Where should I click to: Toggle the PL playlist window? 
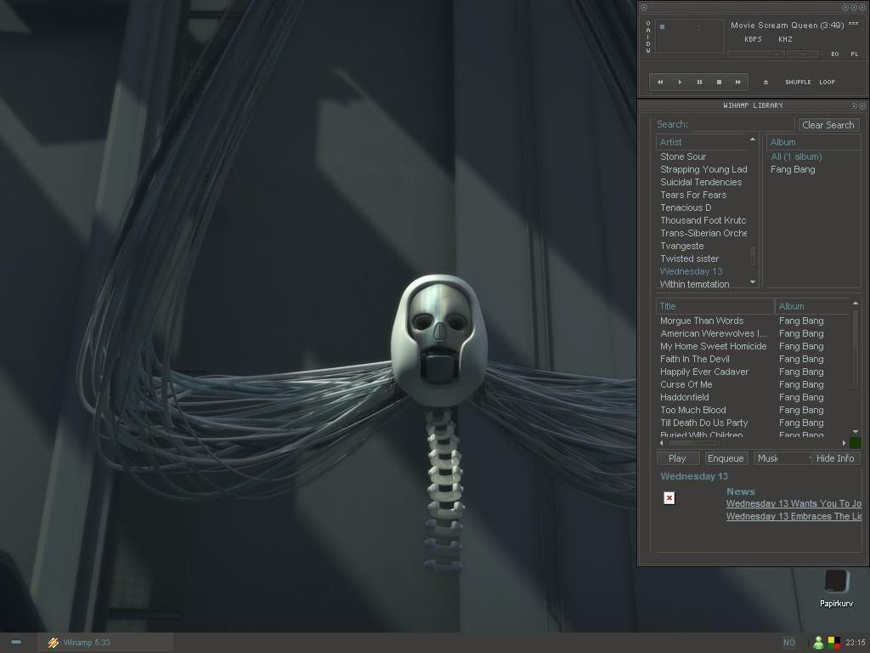(x=854, y=54)
